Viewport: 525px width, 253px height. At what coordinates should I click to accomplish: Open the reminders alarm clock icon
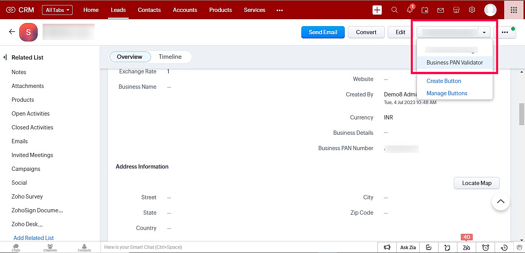pyautogui.click(x=485, y=247)
